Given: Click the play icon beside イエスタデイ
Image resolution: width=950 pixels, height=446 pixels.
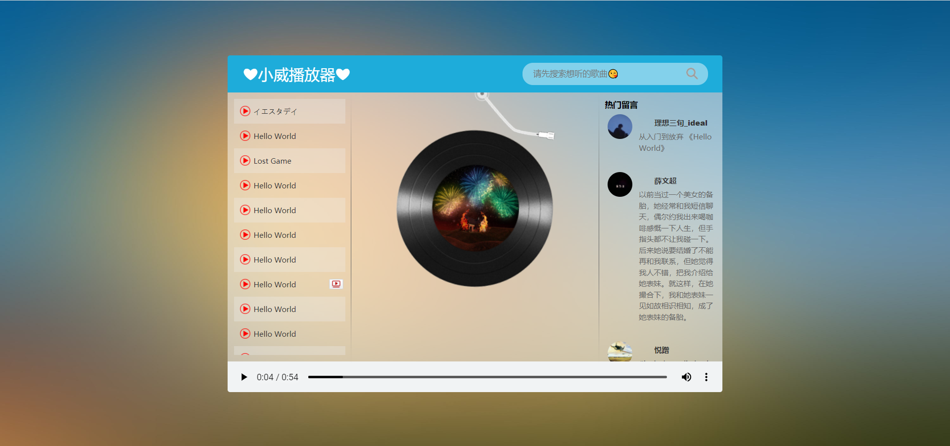Looking at the screenshot, I should pos(245,111).
